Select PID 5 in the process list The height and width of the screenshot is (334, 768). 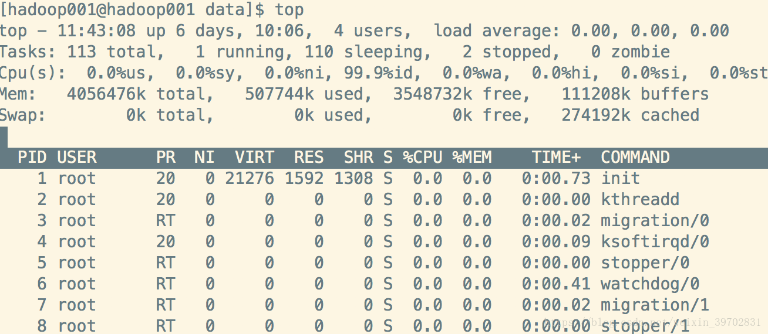click(x=42, y=263)
